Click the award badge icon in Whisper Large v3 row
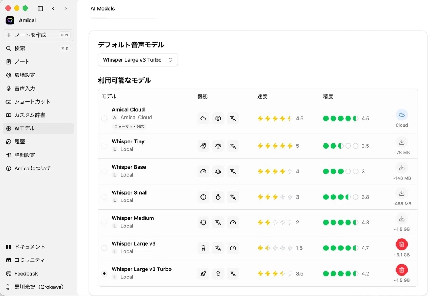439x296 pixels. (203, 248)
